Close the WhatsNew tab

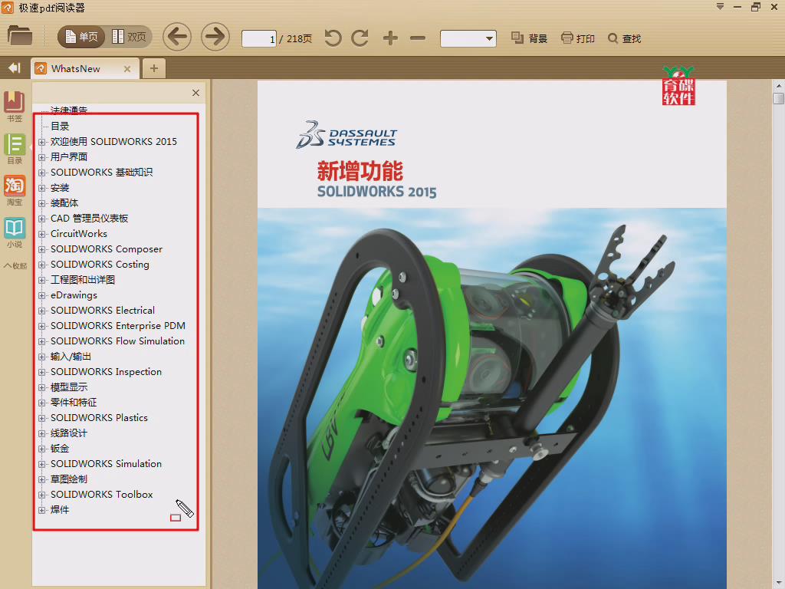pyautogui.click(x=127, y=69)
